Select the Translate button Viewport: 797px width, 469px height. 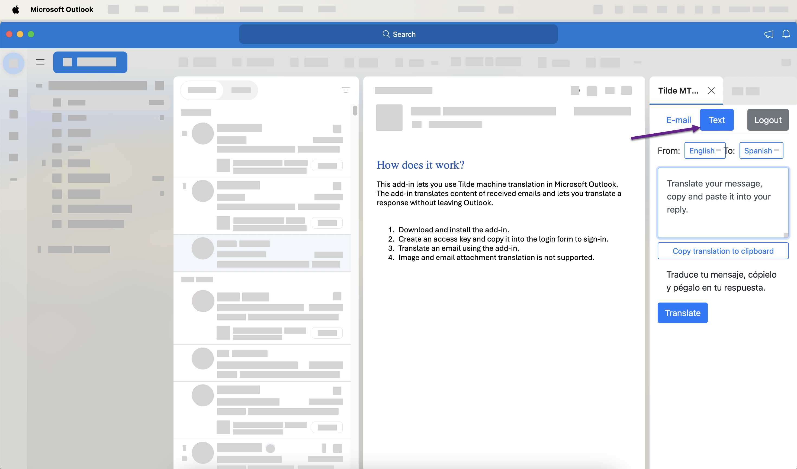tap(683, 313)
